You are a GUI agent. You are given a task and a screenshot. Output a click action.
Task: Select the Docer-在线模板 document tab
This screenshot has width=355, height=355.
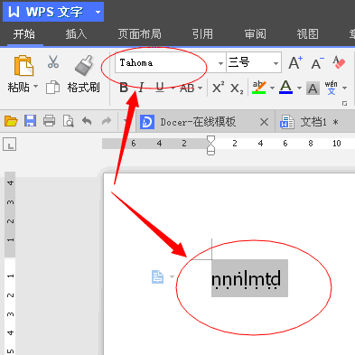[x=205, y=122]
